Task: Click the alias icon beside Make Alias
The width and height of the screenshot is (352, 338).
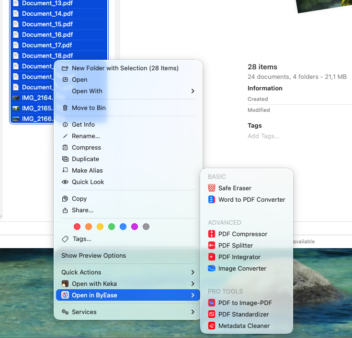Action: [x=65, y=170]
